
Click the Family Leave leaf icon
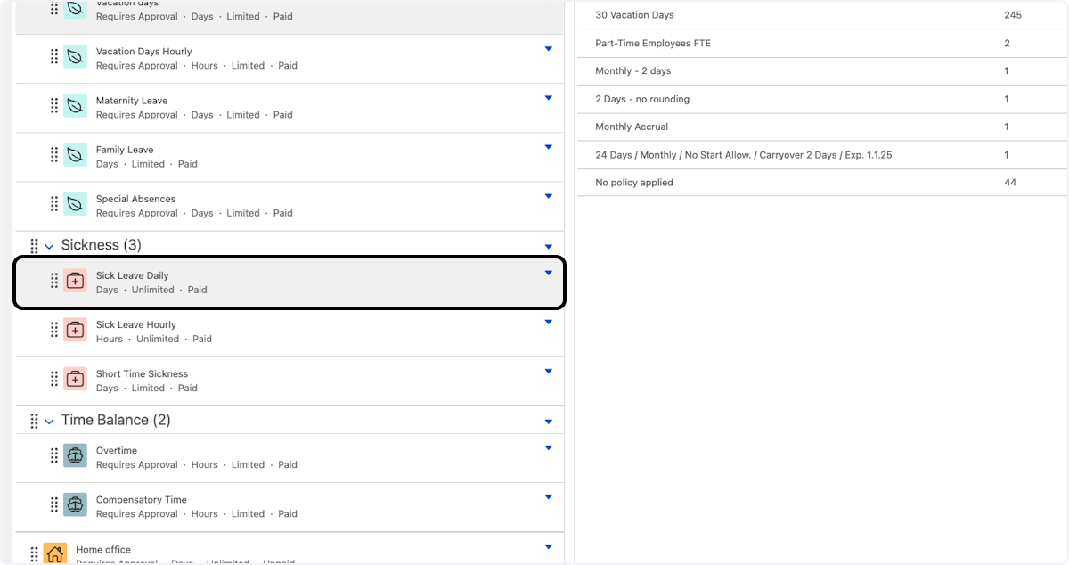point(76,155)
